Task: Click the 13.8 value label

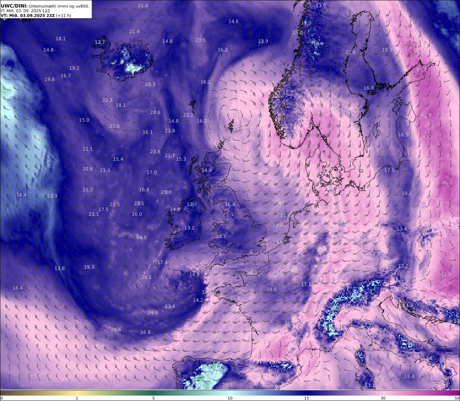Action: point(60,269)
